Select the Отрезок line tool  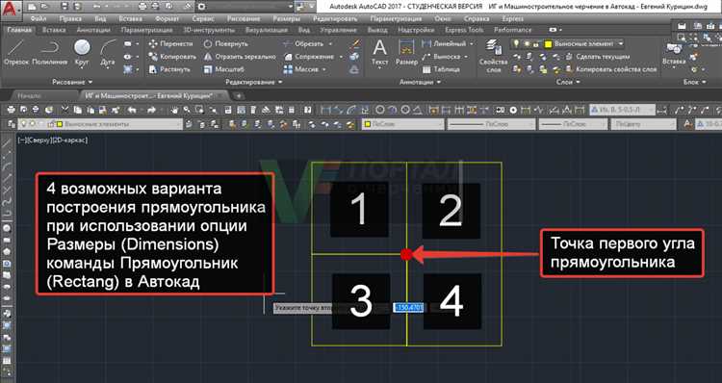pyautogui.click(x=16, y=53)
